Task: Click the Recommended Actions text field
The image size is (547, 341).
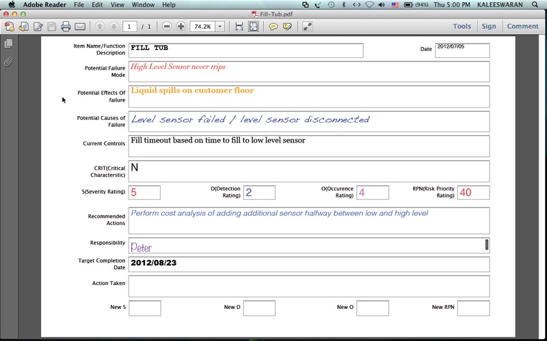Action: click(x=309, y=220)
